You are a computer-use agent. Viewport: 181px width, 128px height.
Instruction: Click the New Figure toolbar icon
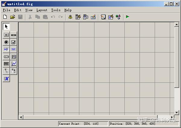click(x=5, y=17)
